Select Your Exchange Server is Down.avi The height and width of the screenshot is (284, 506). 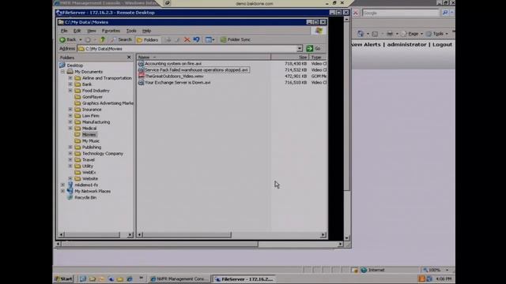coord(177,82)
